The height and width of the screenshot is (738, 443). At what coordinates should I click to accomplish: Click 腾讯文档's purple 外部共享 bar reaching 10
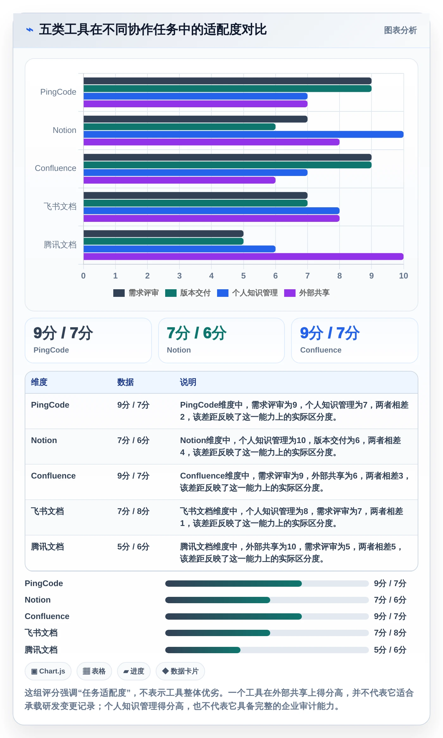pos(243,257)
